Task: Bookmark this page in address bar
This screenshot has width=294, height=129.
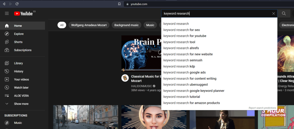Action: [x=119, y=4]
